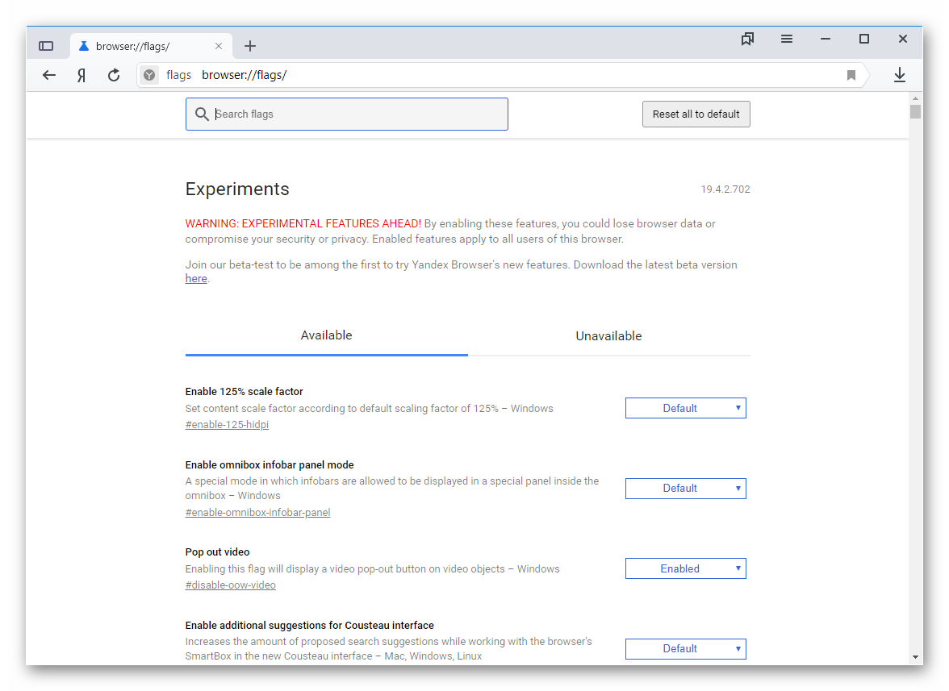This screenshot has width=949, height=691.
Task: Focus the Search flags input field
Action: [x=355, y=114]
